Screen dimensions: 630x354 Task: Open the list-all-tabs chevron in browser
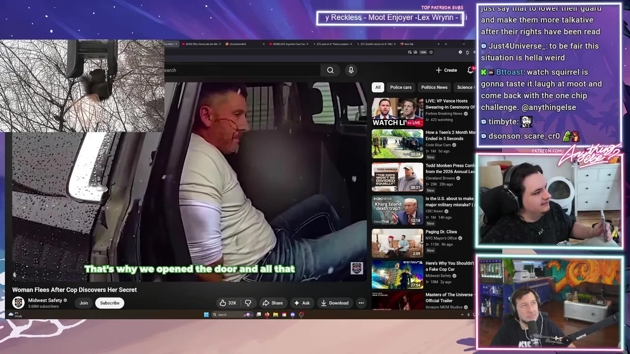click(464, 44)
